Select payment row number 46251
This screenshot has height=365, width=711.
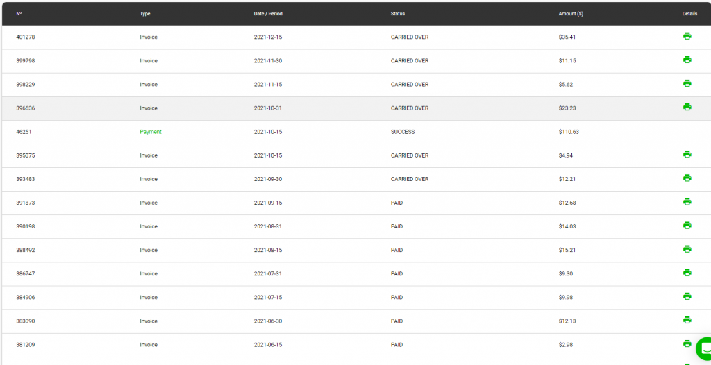coord(355,132)
